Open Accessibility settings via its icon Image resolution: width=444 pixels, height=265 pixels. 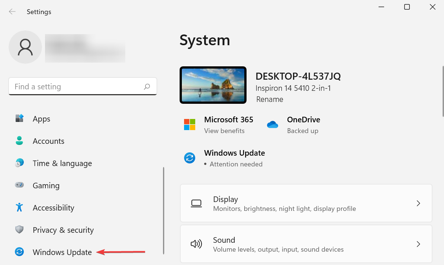click(x=19, y=208)
